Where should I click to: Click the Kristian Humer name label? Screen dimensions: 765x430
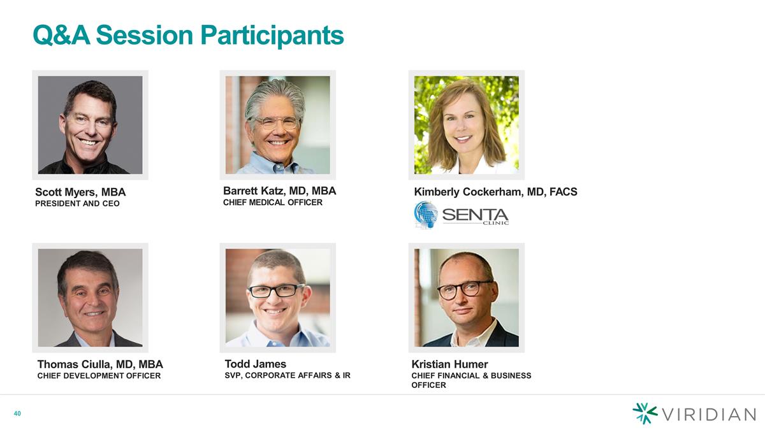450,364
